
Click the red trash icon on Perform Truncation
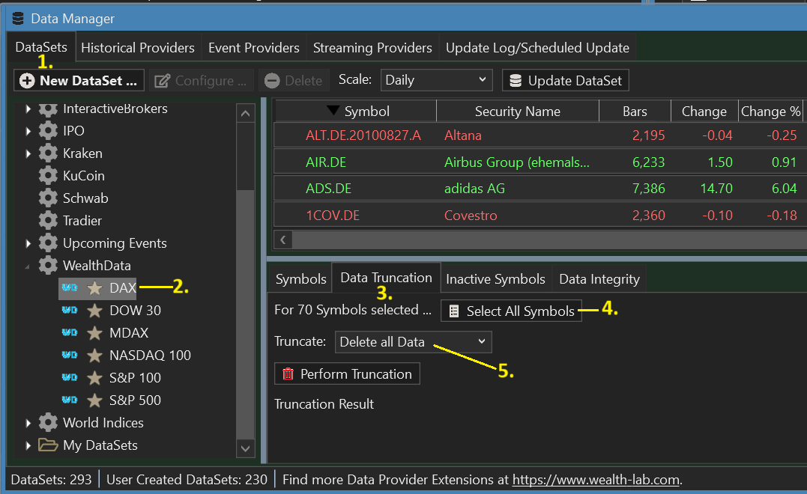click(288, 374)
